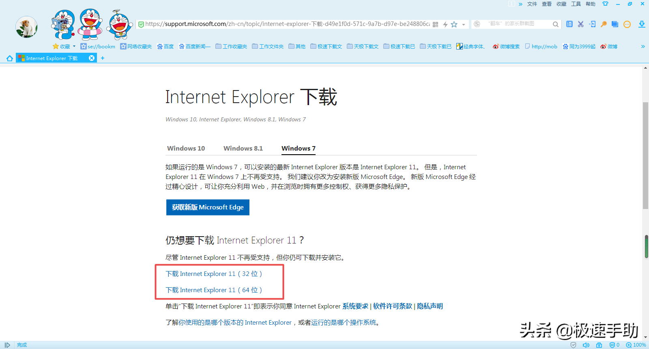Switch to the Windows 10 tab

click(186, 149)
